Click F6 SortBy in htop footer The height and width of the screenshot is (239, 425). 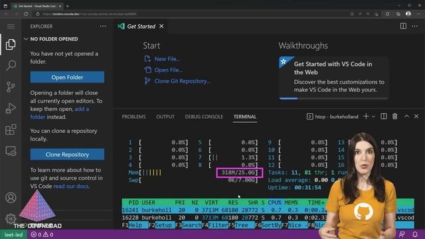(268, 225)
